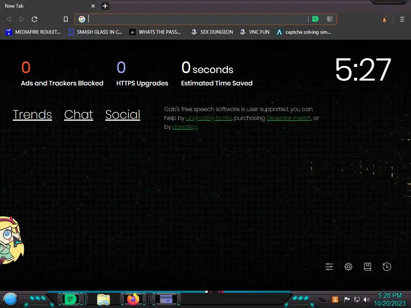Open VNC FUN bookmark
This screenshot has width=411, height=308.
(255, 32)
